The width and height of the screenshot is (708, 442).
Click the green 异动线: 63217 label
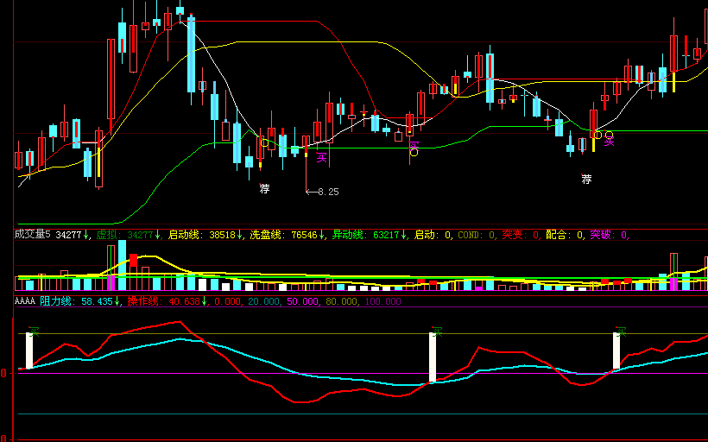click(370, 235)
